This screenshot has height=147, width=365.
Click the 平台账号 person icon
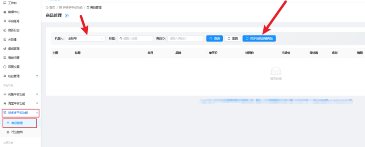point(5,21)
